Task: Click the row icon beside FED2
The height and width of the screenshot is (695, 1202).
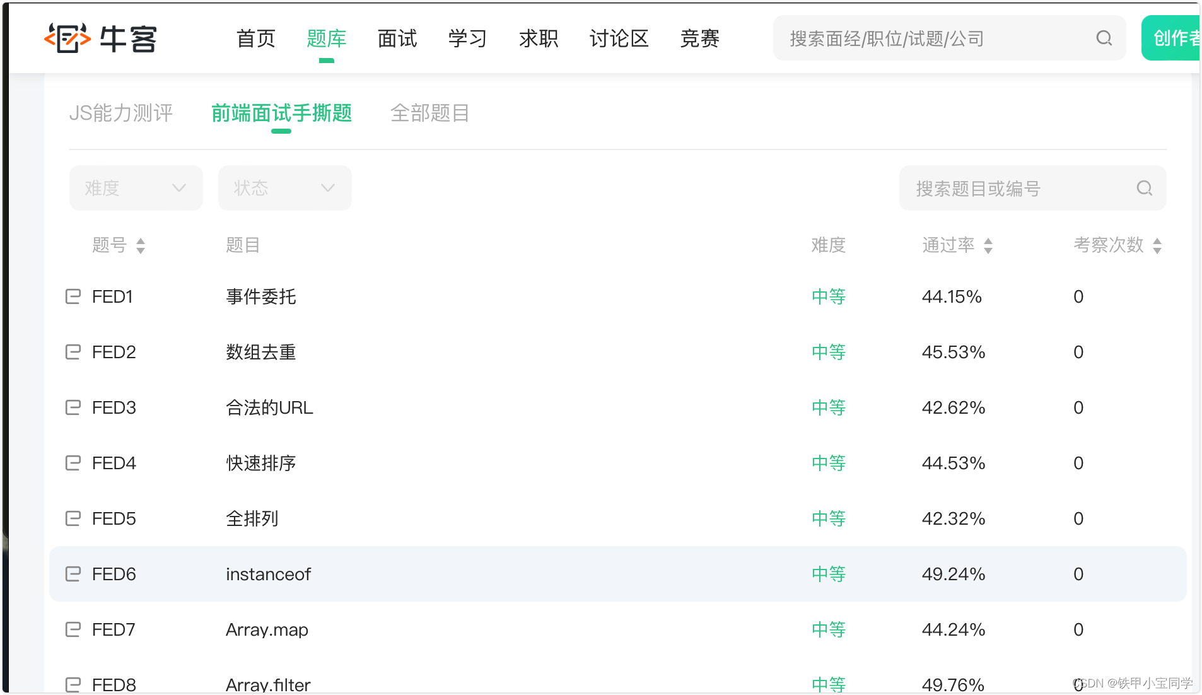Action: pyautogui.click(x=73, y=352)
